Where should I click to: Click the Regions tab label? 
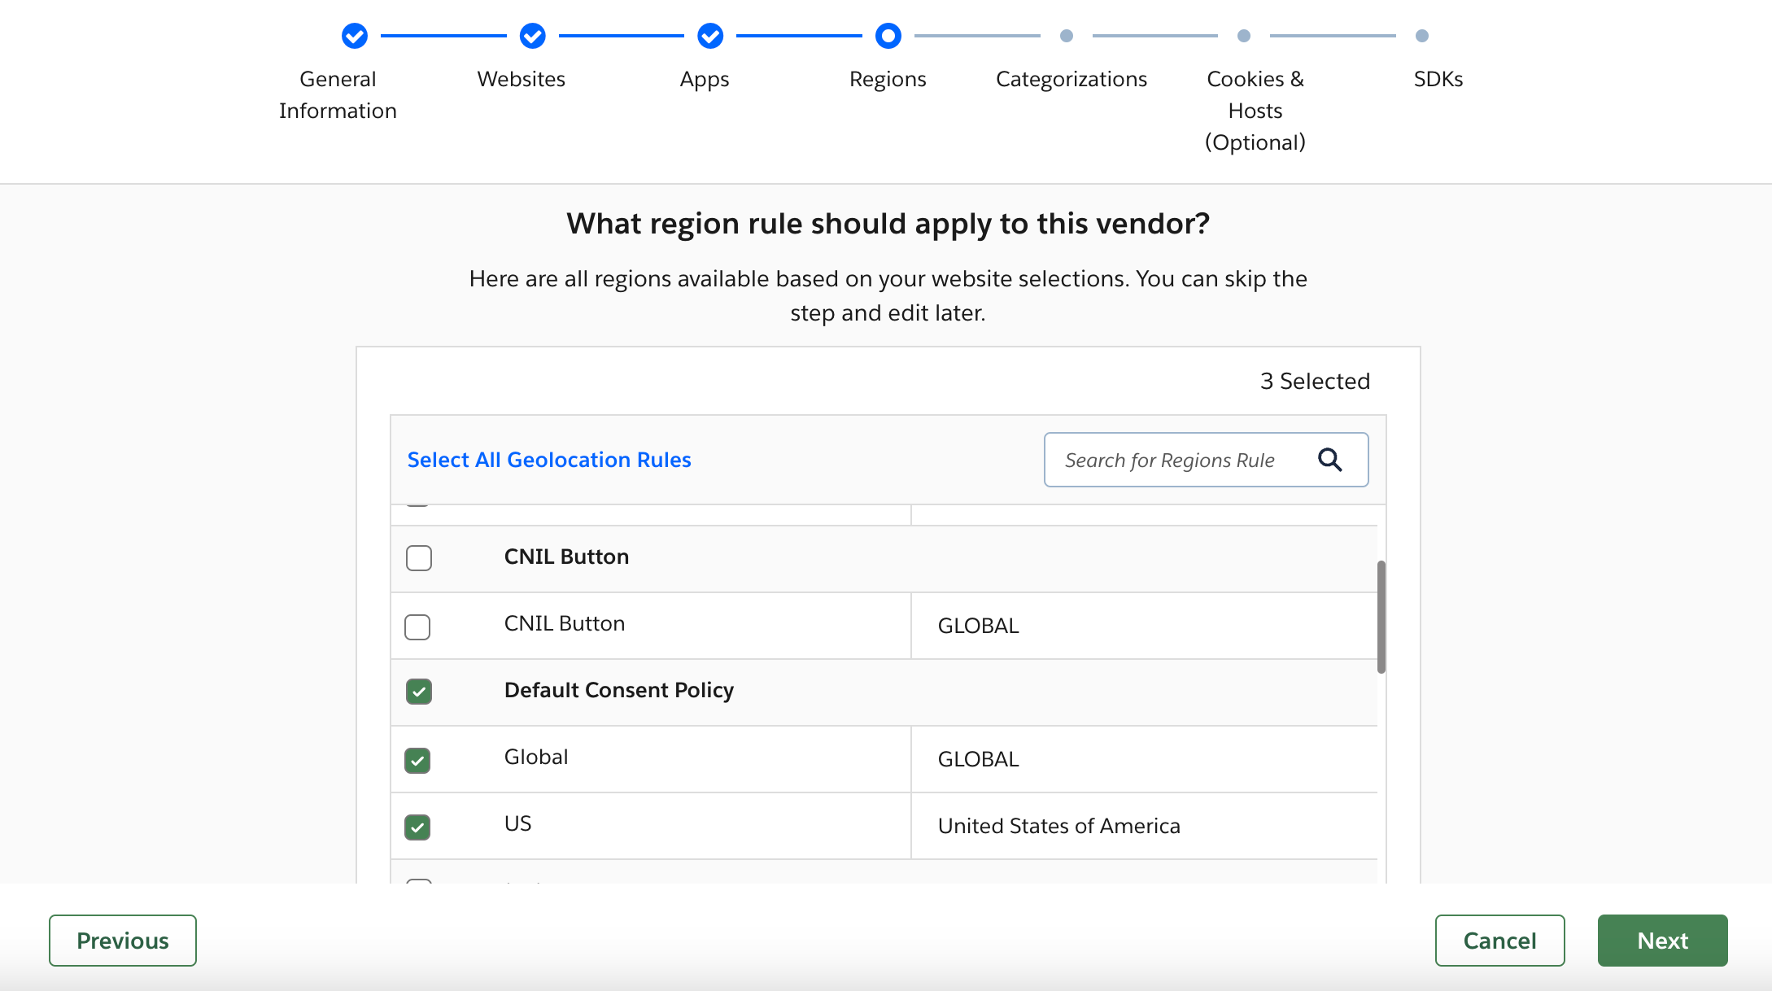pyautogui.click(x=887, y=78)
